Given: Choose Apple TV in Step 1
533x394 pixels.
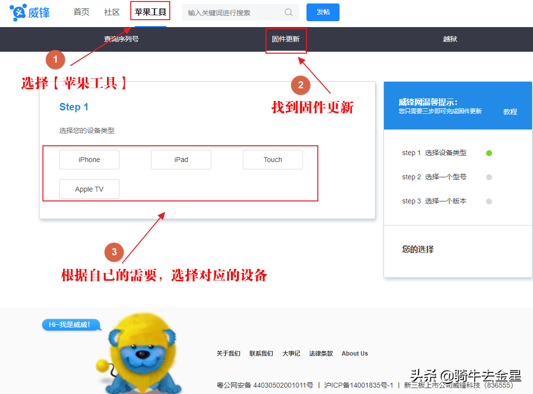Looking at the screenshot, I should click(89, 189).
